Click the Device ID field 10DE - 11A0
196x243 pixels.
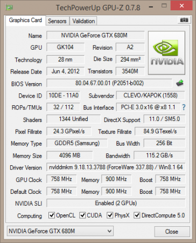click(x=64, y=95)
